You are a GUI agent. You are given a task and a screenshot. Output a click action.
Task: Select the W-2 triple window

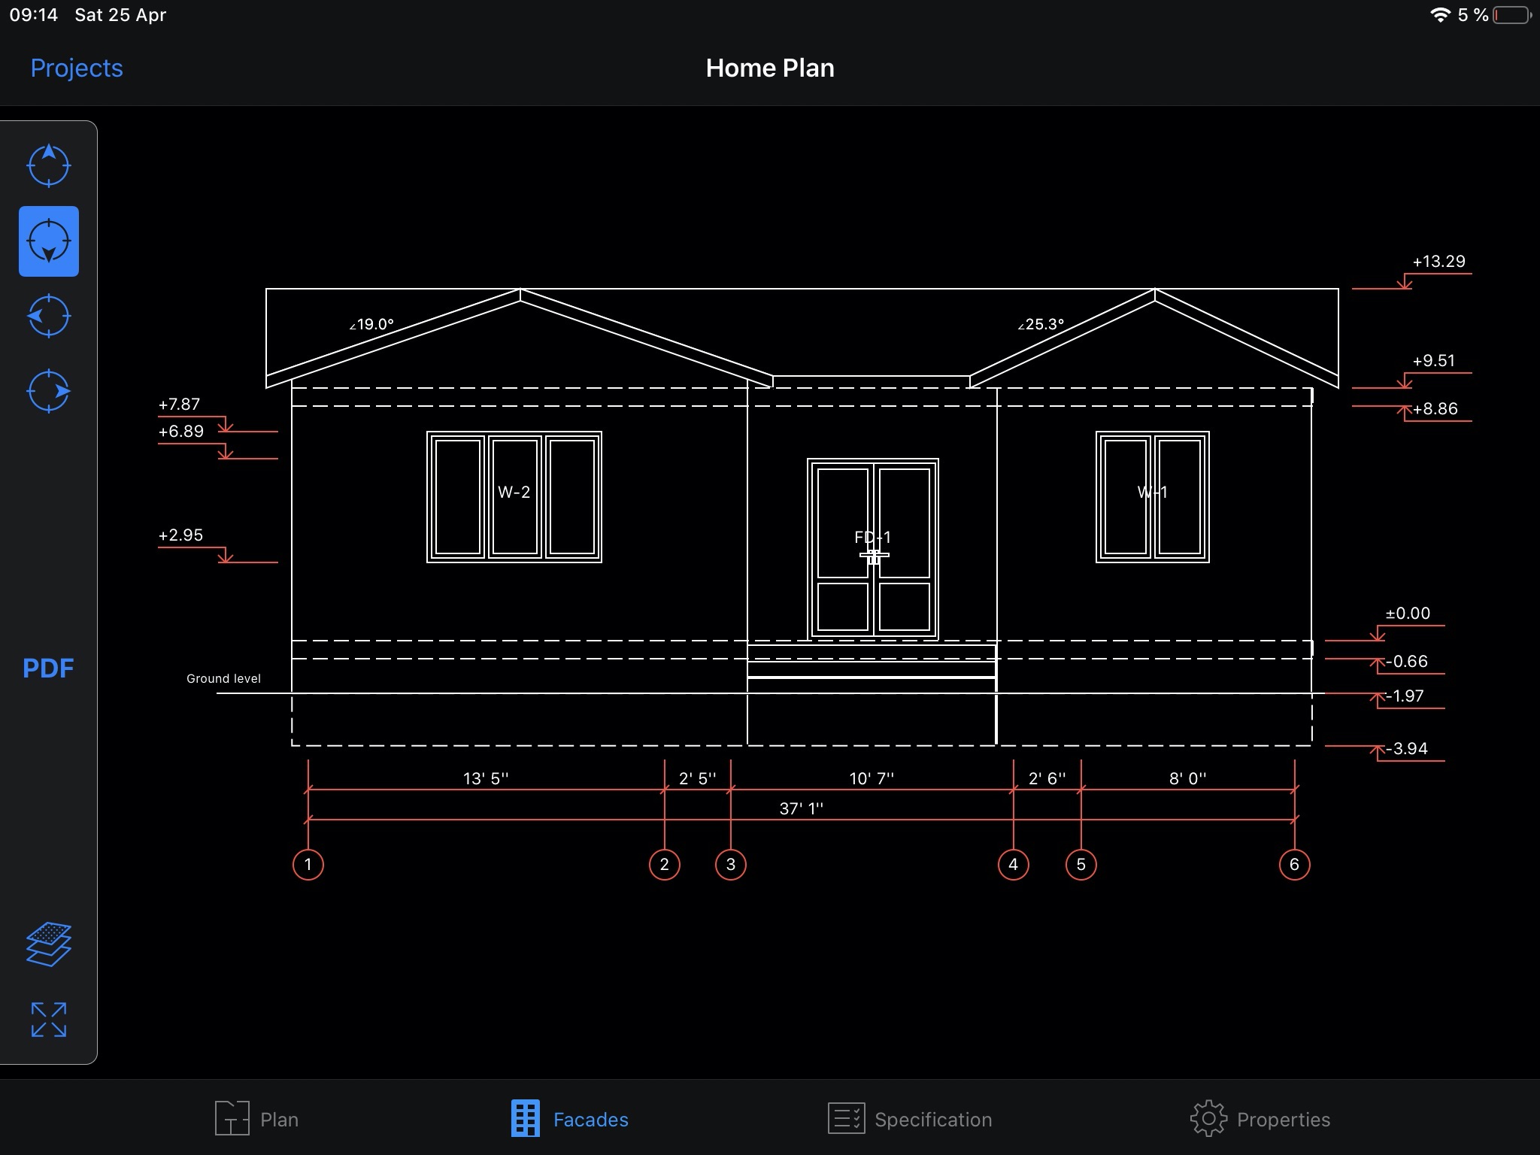coord(514,497)
